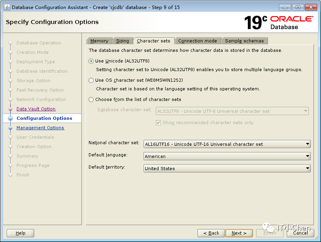Close the Database Configuration Assistant window
Viewport: 321px width, 242px height.
click(x=311, y=7)
